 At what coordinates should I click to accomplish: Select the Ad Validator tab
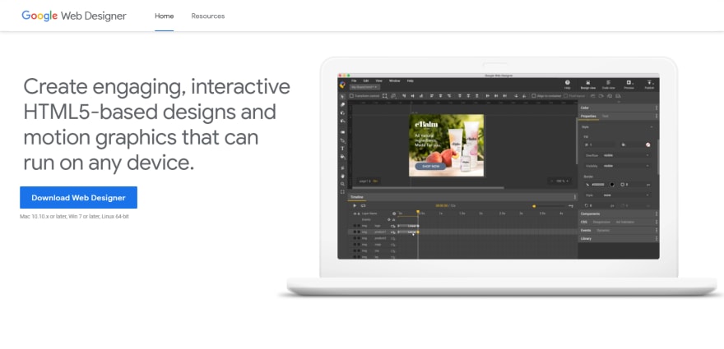(x=625, y=223)
